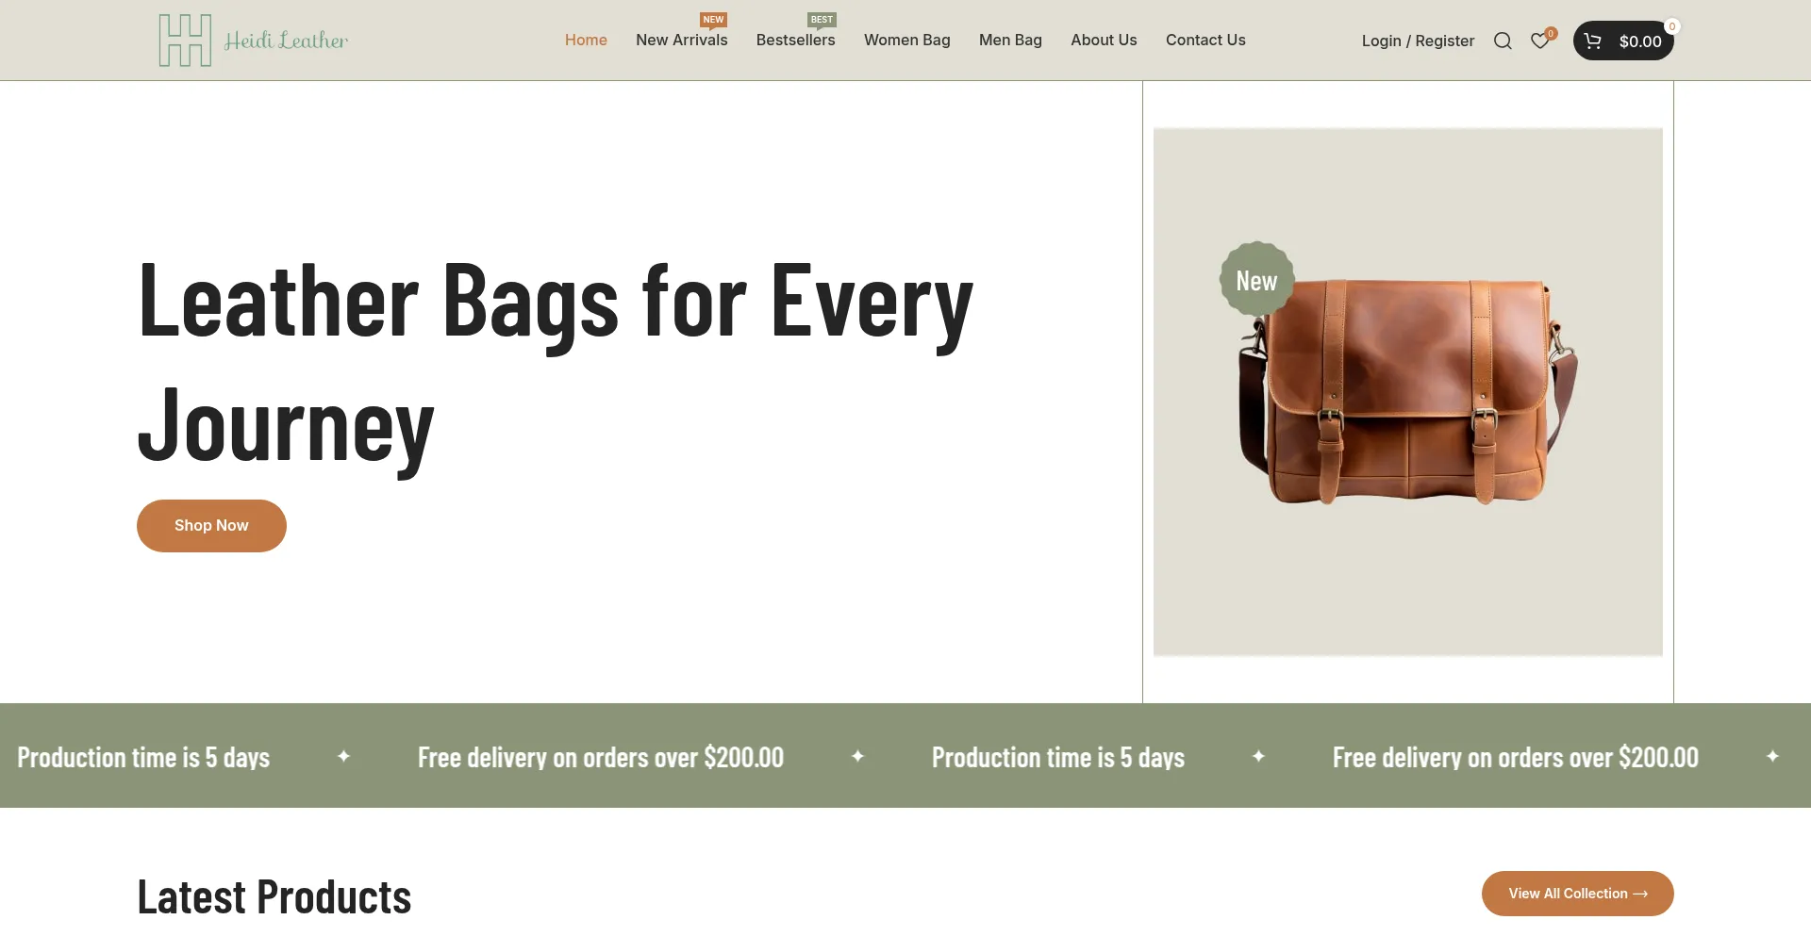Click the shopping cart icon
The image size is (1811, 936).
coord(1592,41)
